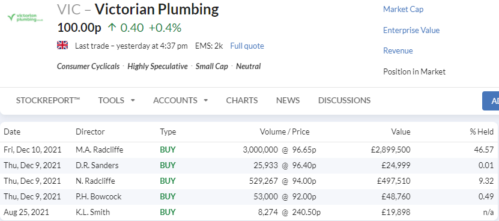The image size is (499, 221).
Task: Click the 0.49 percent held cell
Action: (x=486, y=196)
